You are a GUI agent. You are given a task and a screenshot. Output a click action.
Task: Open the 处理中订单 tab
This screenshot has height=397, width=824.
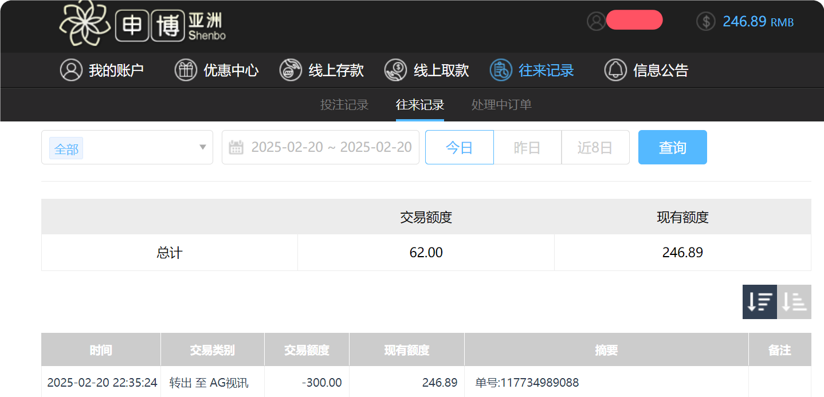point(501,105)
